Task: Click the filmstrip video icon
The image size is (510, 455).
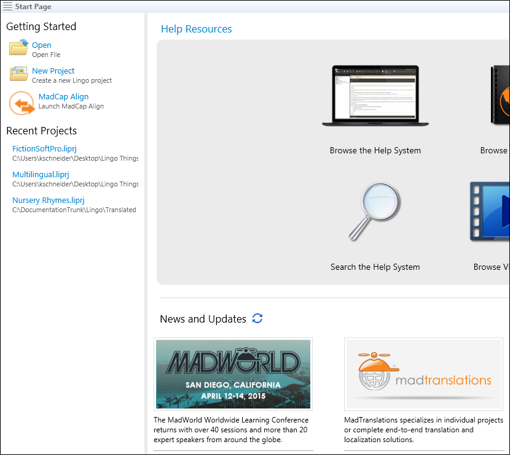Action: (x=490, y=212)
